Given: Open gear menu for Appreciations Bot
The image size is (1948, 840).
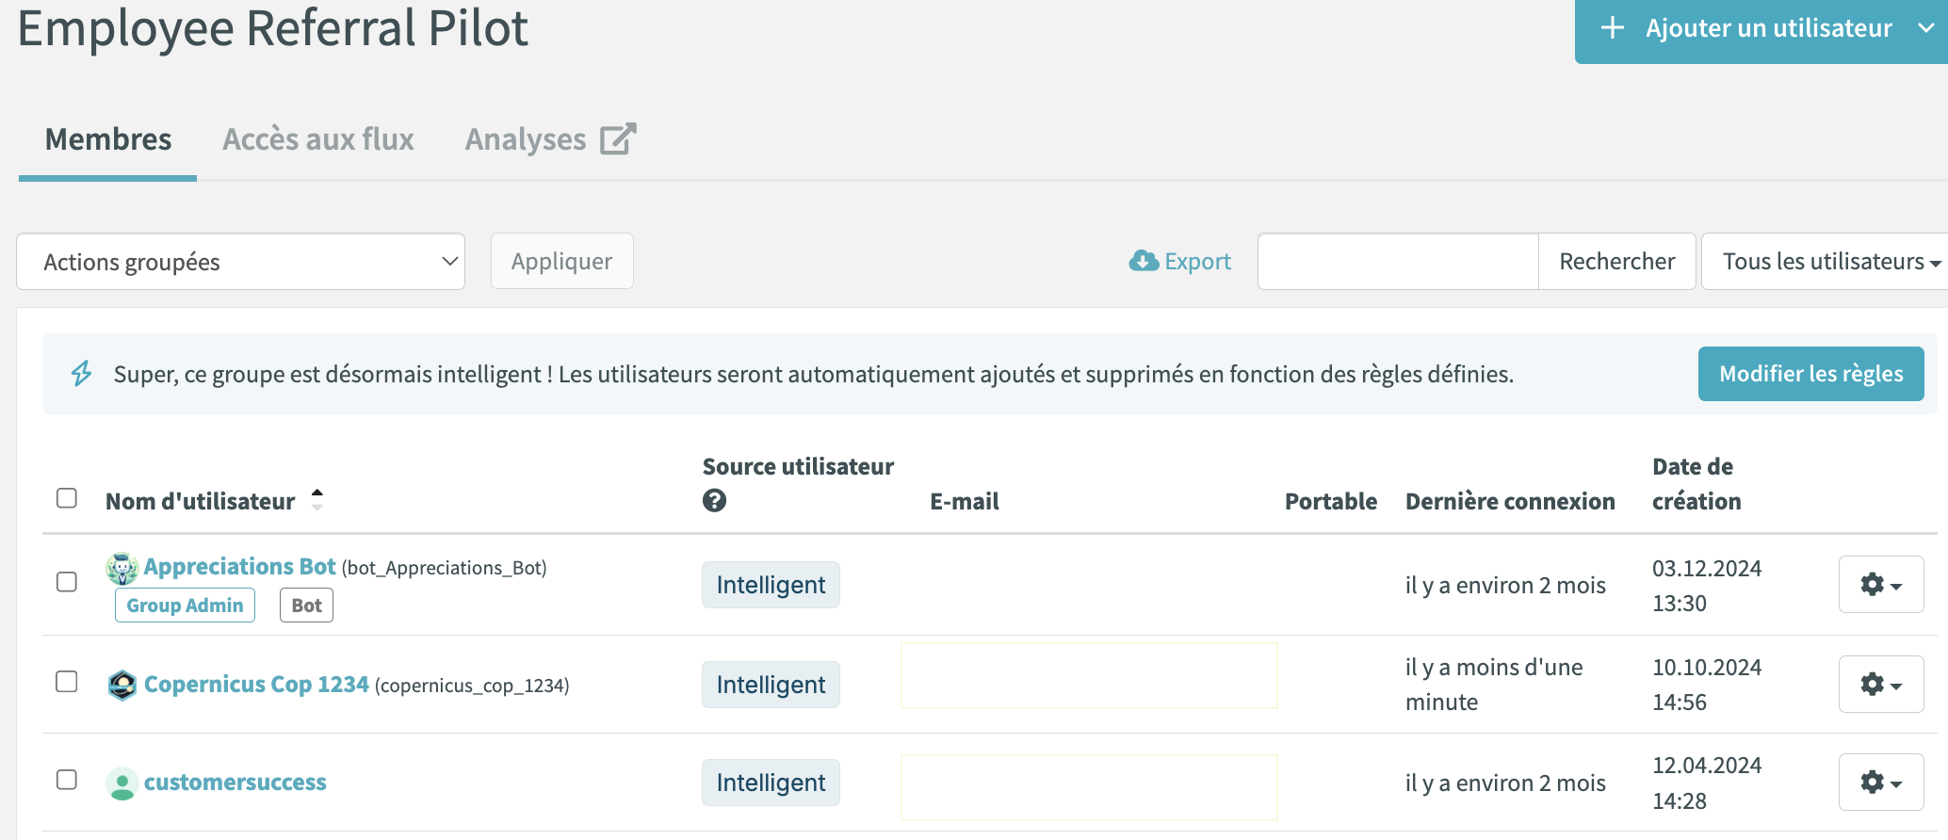Looking at the screenshot, I should (1880, 585).
